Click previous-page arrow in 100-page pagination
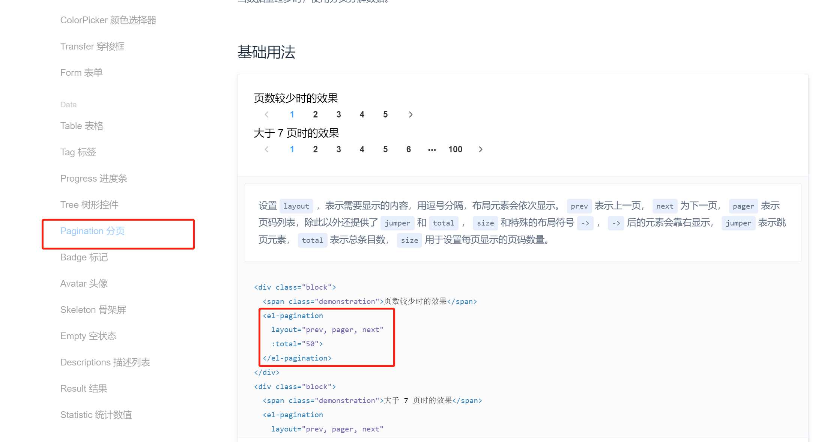 (267, 149)
